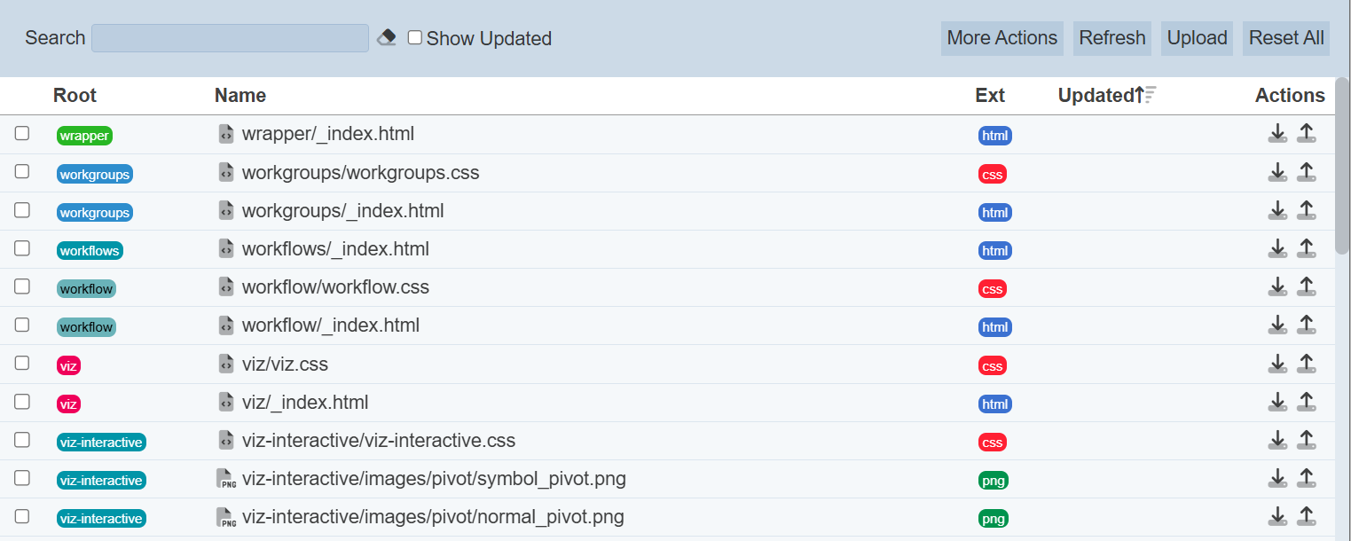Download the workflows/_index.html file

[1276, 249]
